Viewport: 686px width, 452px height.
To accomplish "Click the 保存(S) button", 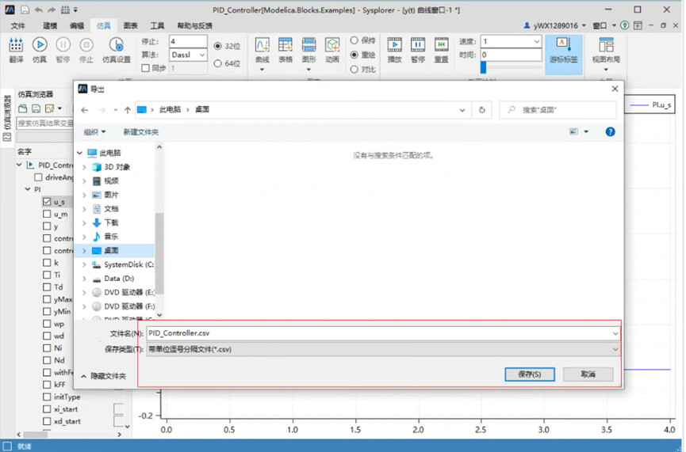I will tap(530, 374).
